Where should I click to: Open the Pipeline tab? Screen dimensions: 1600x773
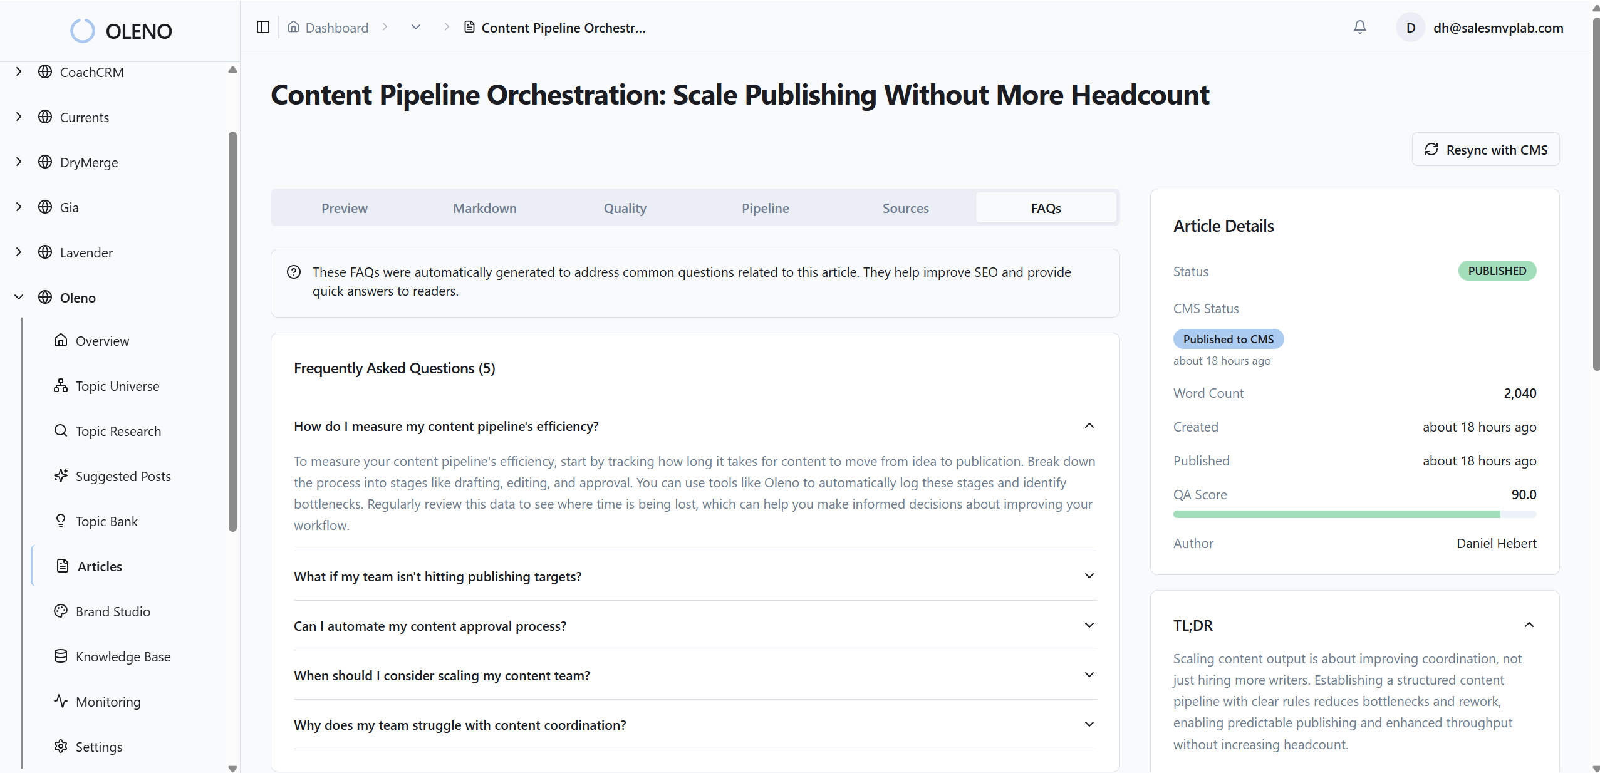[765, 208]
